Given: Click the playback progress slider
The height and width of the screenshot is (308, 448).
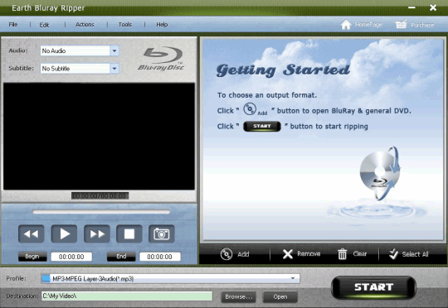Looking at the screenshot, I should click(101, 212).
